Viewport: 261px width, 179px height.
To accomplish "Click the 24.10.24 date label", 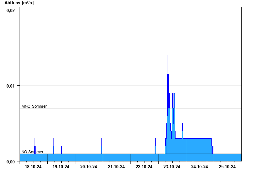I will point(199,167).
